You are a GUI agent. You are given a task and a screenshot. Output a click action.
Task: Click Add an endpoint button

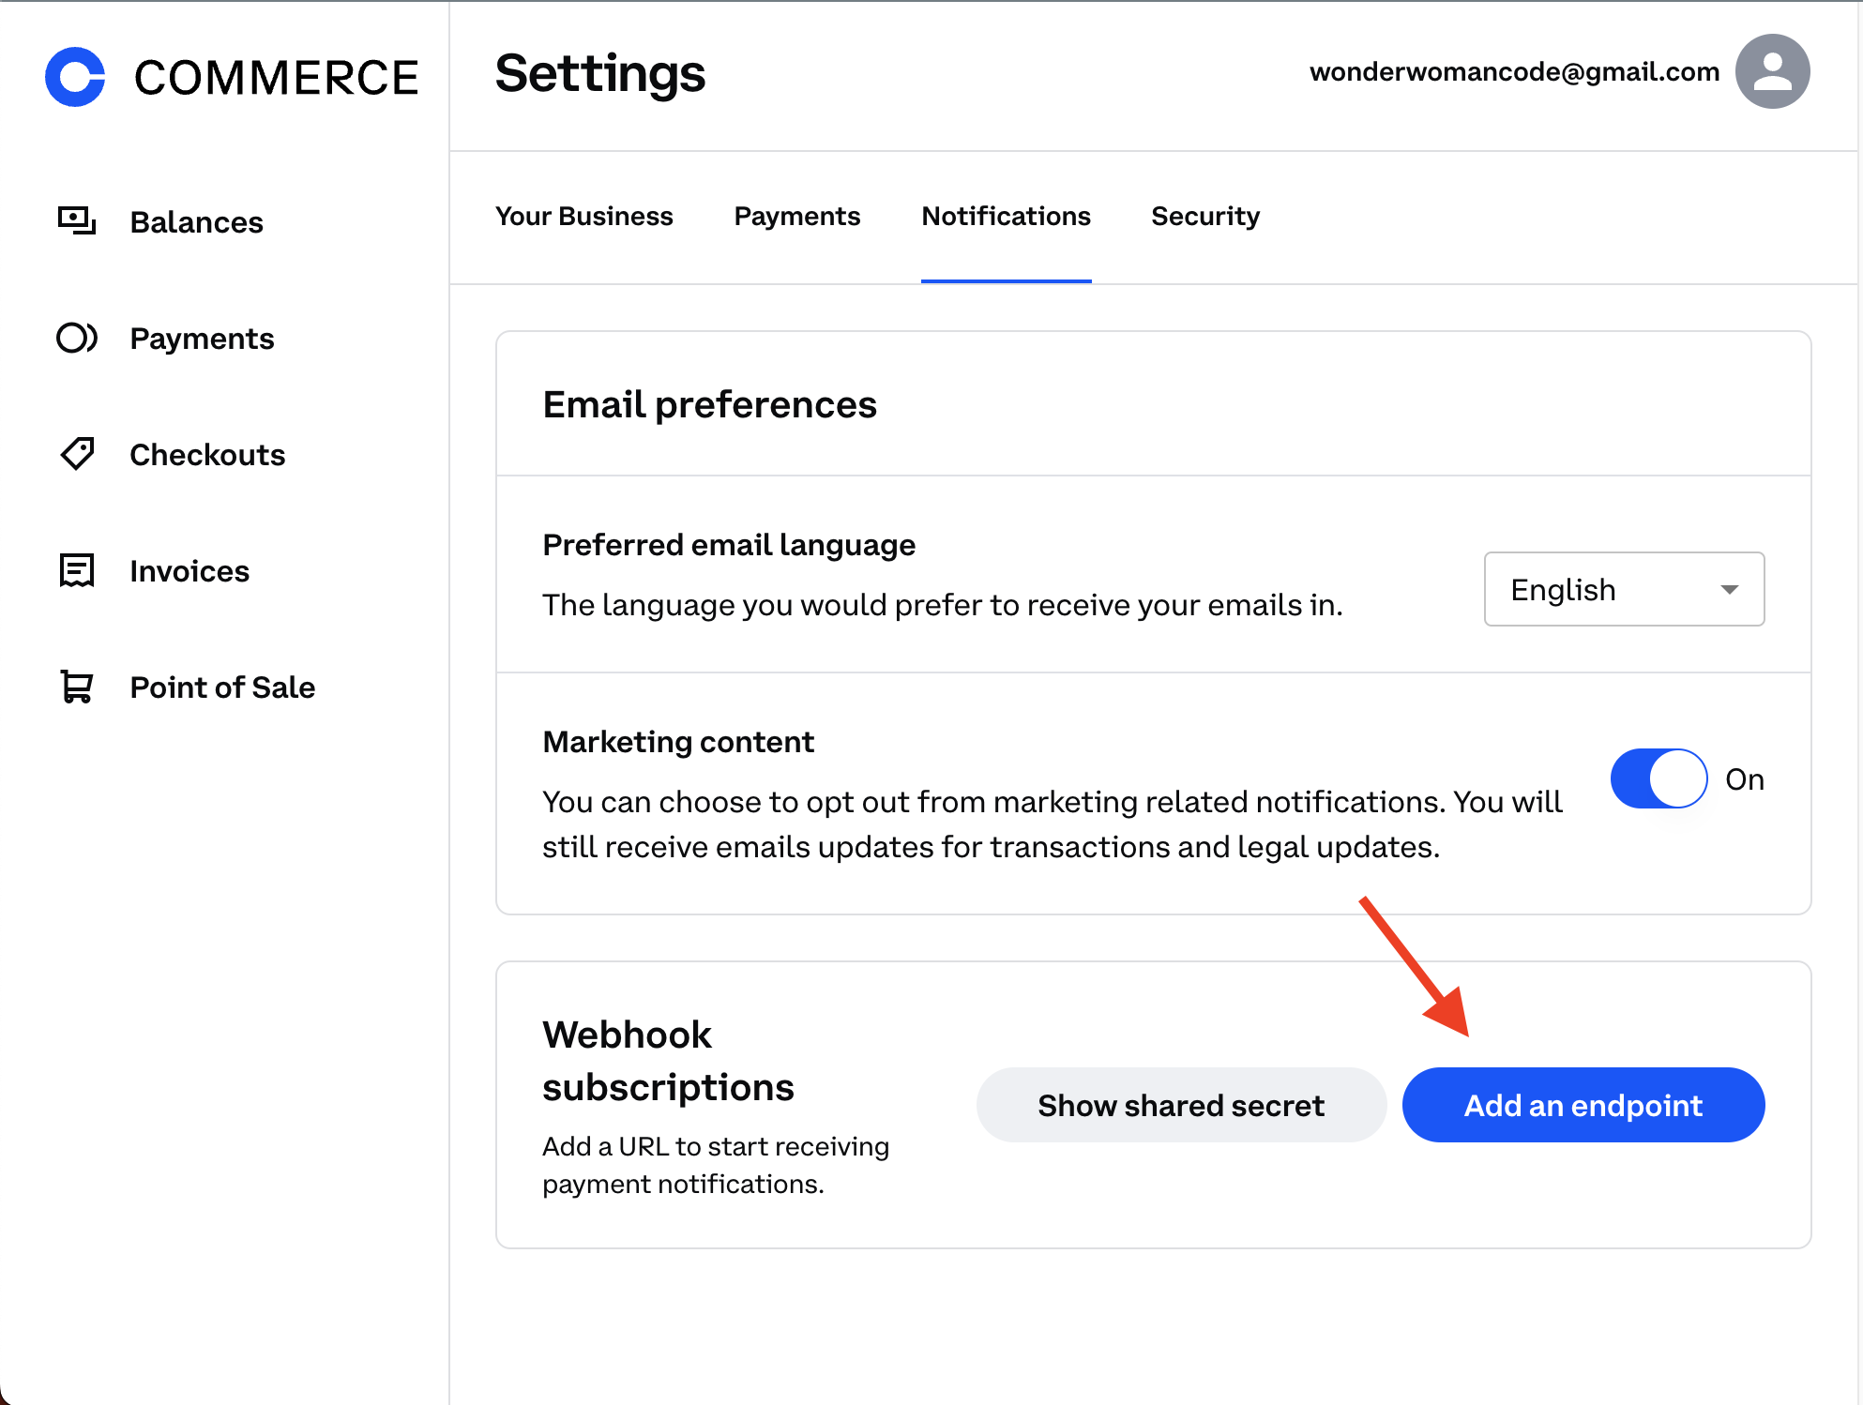tap(1583, 1105)
